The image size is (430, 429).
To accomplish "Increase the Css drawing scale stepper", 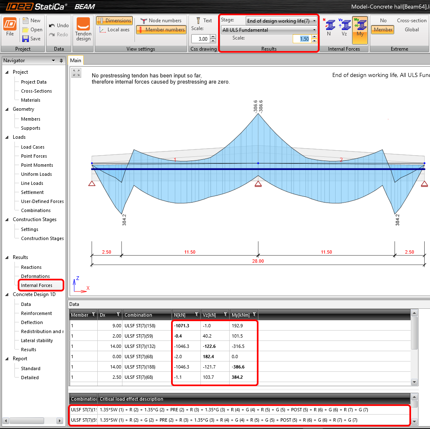I will click(x=213, y=37).
